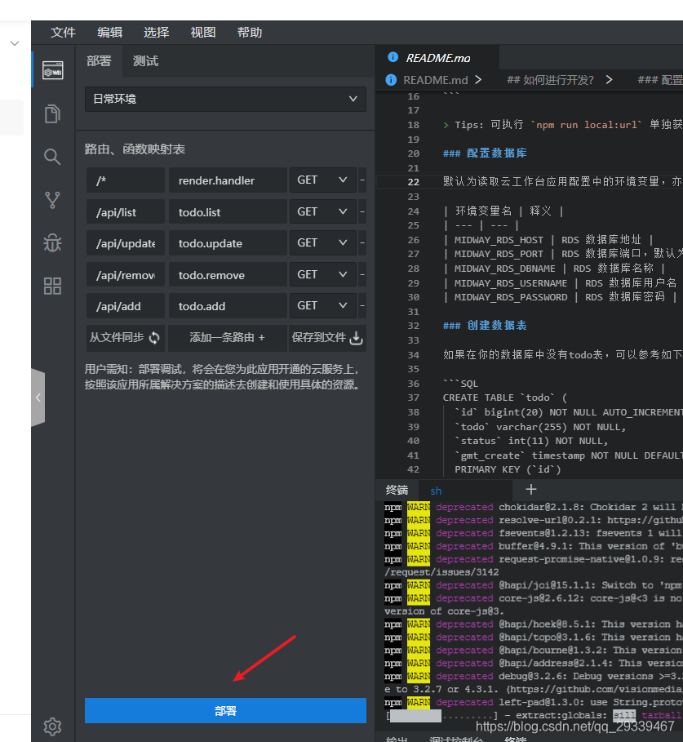Click the MIDWAY_RDS_PASSWORD line in editor
The image size is (683, 742).
click(x=560, y=297)
